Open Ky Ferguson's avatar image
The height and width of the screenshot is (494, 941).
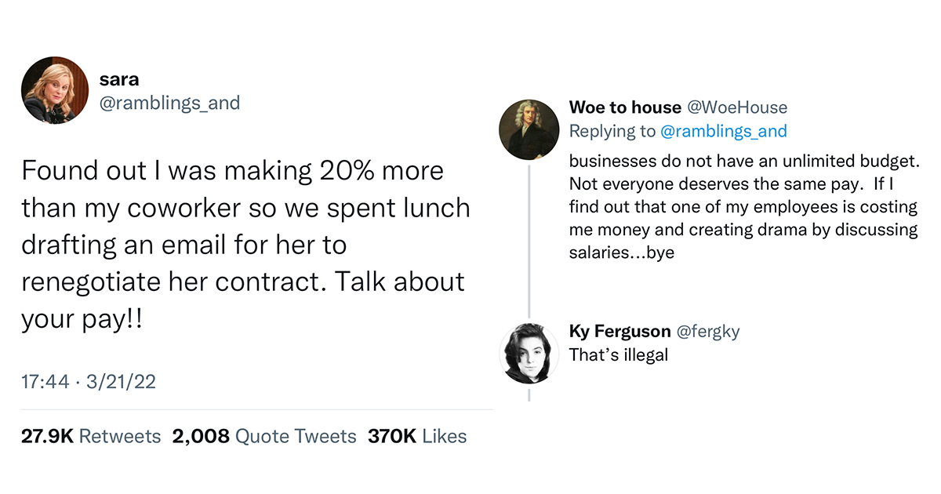pos(529,353)
